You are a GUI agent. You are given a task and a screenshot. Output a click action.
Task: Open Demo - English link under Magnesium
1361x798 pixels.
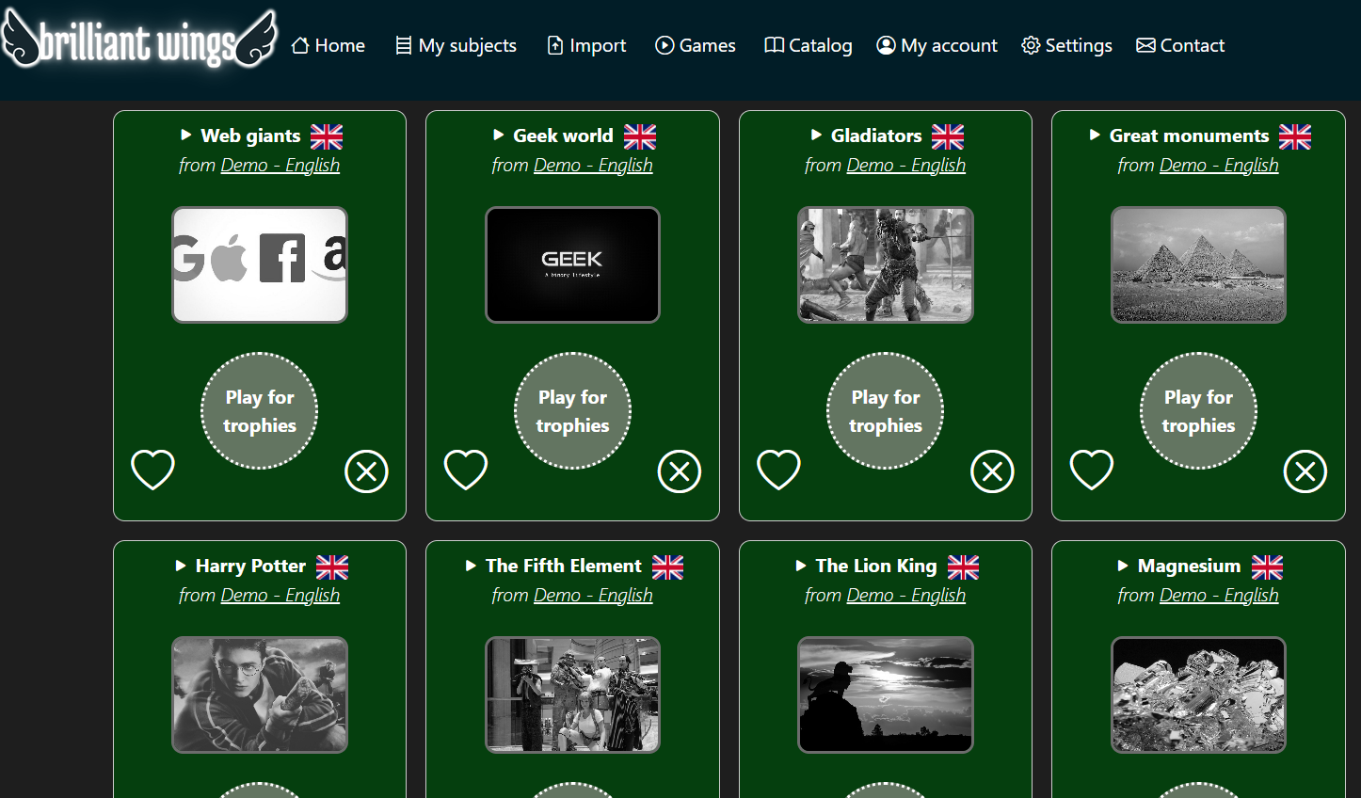coord(1219,595)
